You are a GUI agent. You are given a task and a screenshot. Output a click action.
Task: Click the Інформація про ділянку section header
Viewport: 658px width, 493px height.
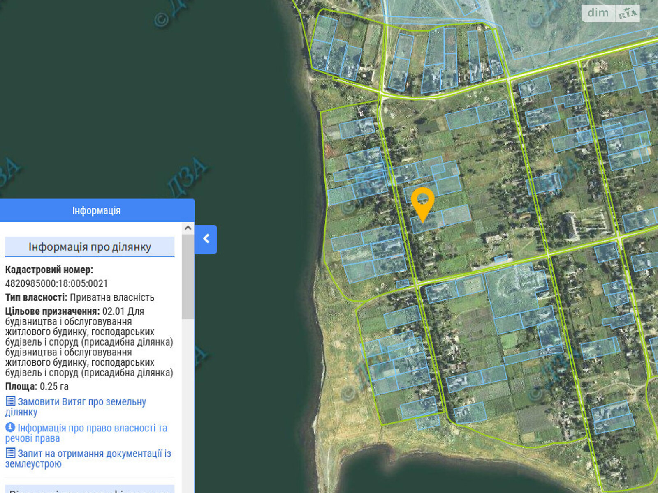coord(90,247)
